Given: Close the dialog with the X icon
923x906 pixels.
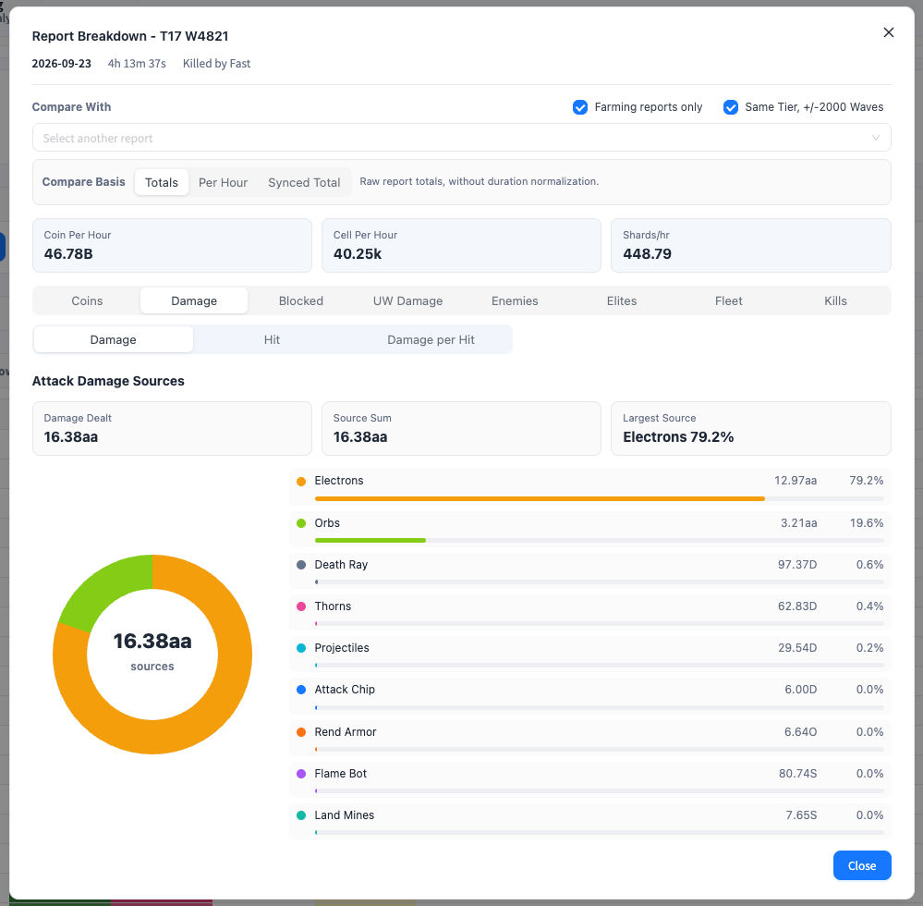Looking at the screenshot, I should point(888,32).
